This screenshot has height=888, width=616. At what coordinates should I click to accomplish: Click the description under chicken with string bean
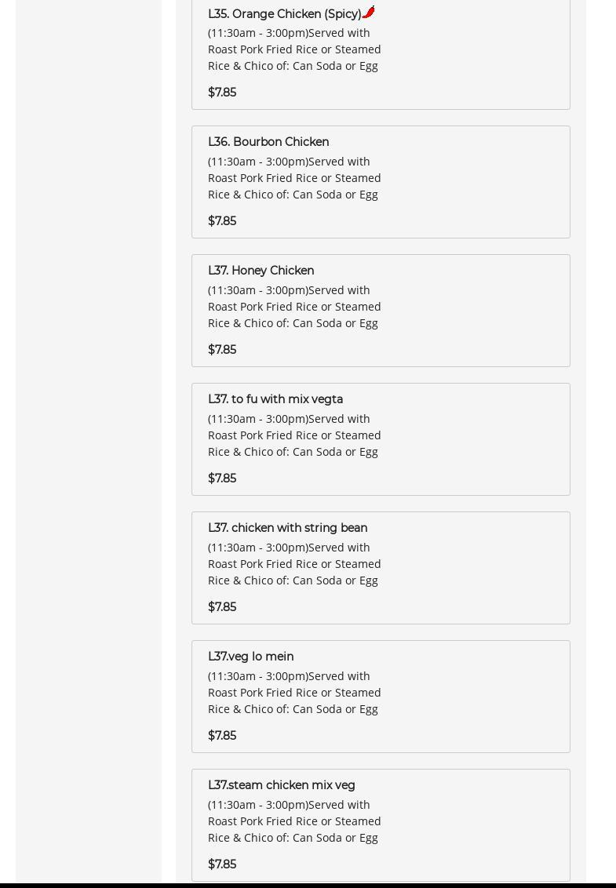tap(294, 564)
